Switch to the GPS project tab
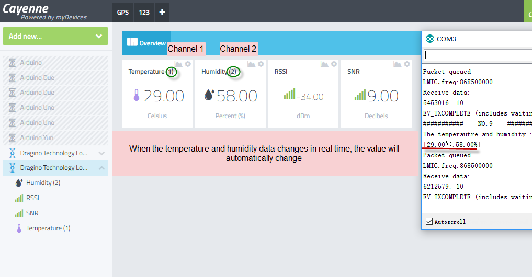 (x=123, y=12)
